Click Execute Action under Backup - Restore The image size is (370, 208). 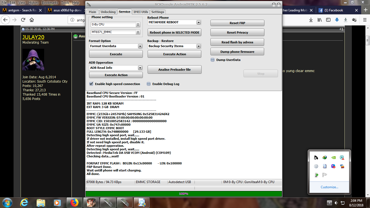click(174, 54)
